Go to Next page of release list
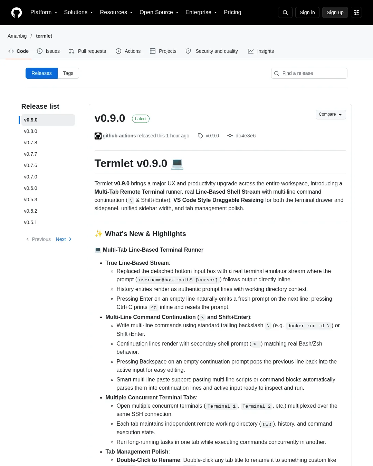Image resolution: width=373 pixels, height=466 pixels. point(64,239)
